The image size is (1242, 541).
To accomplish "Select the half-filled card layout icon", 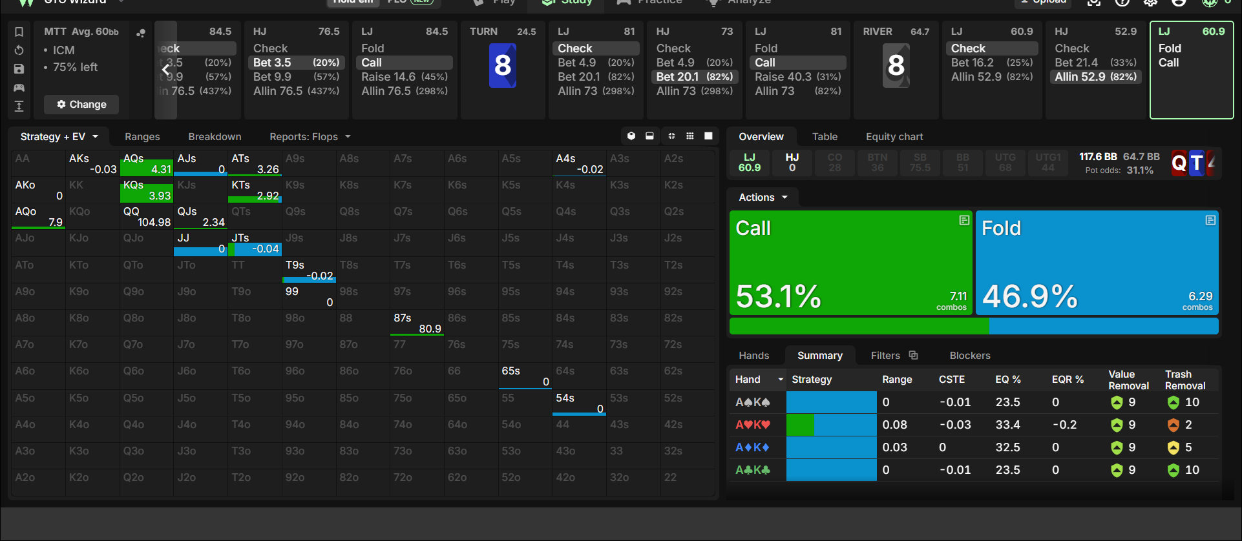I will [x=649, y=136].
